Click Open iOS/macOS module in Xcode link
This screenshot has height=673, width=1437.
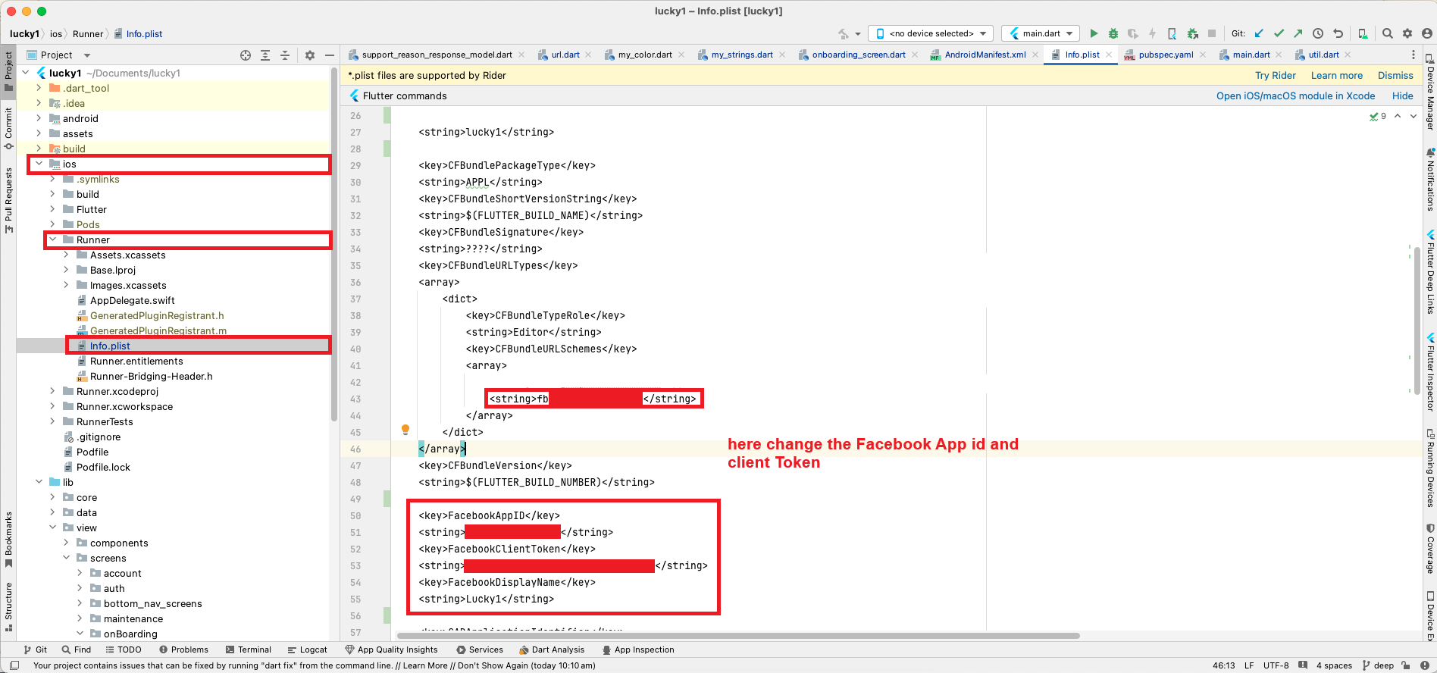coord(1295,95)
